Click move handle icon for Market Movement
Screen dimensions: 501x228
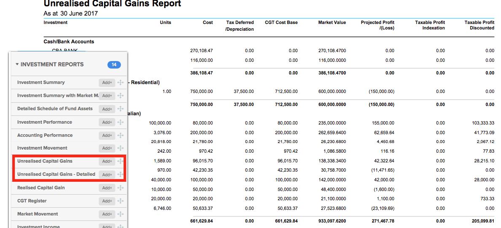click(x=121, y=214)
